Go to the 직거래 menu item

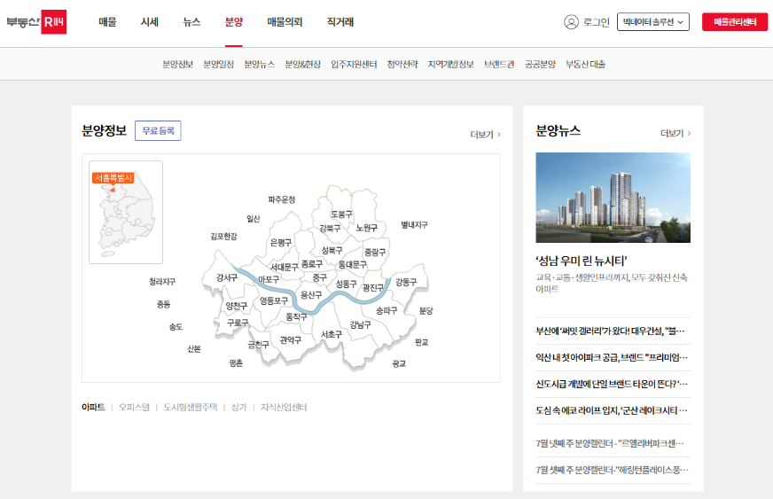tap(340, 22)
